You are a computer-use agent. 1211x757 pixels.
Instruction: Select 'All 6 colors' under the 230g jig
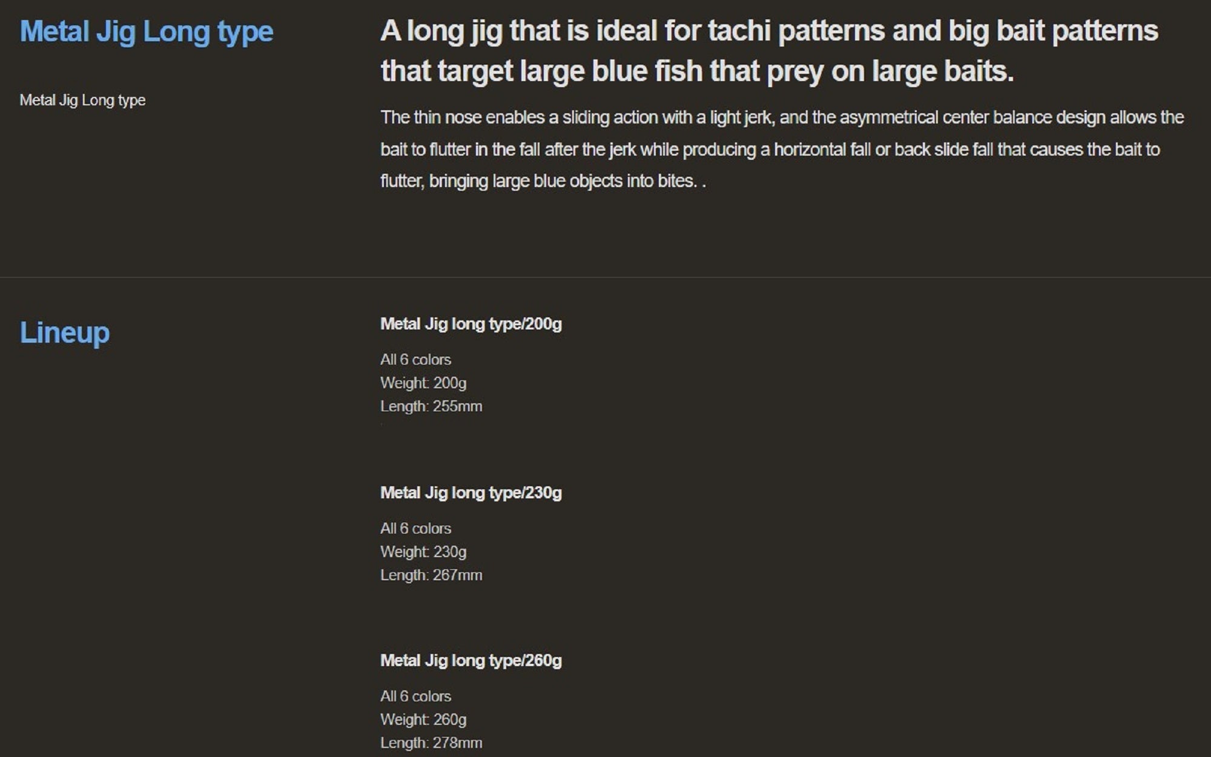(415, 529)
